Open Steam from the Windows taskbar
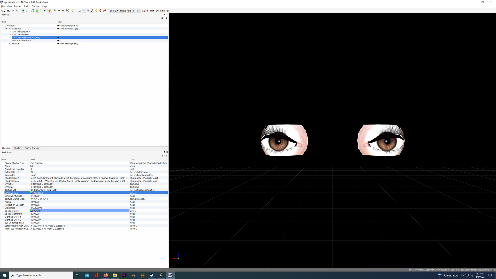 coord(152,275)
